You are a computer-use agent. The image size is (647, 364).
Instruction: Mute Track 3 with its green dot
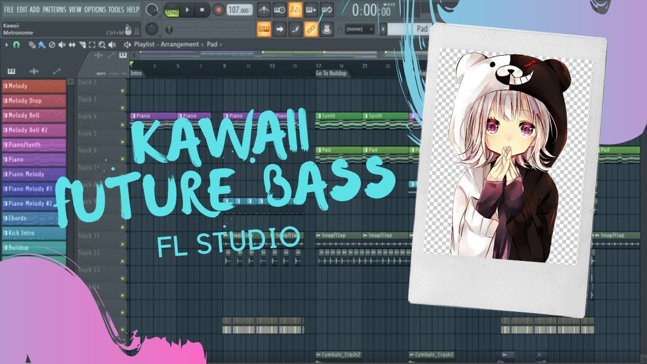tap(122, 108)
